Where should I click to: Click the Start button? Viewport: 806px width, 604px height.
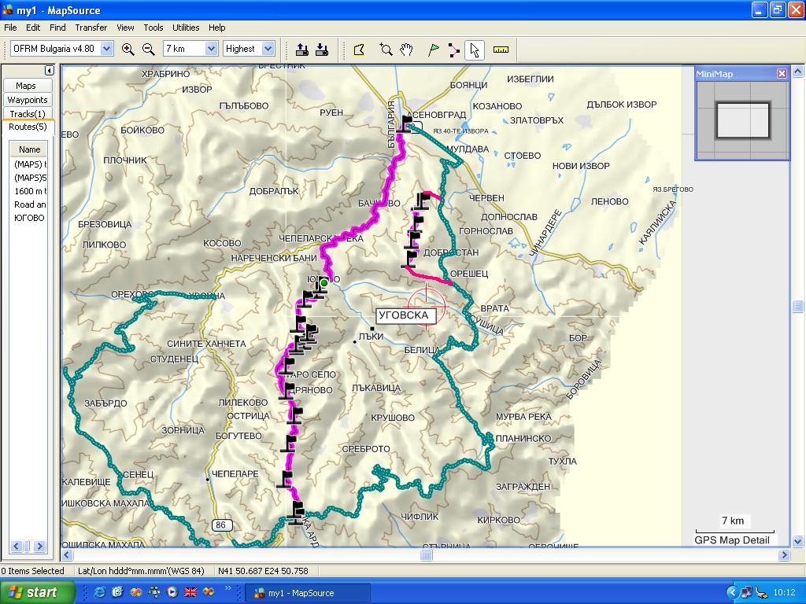(x=36, y=592)
